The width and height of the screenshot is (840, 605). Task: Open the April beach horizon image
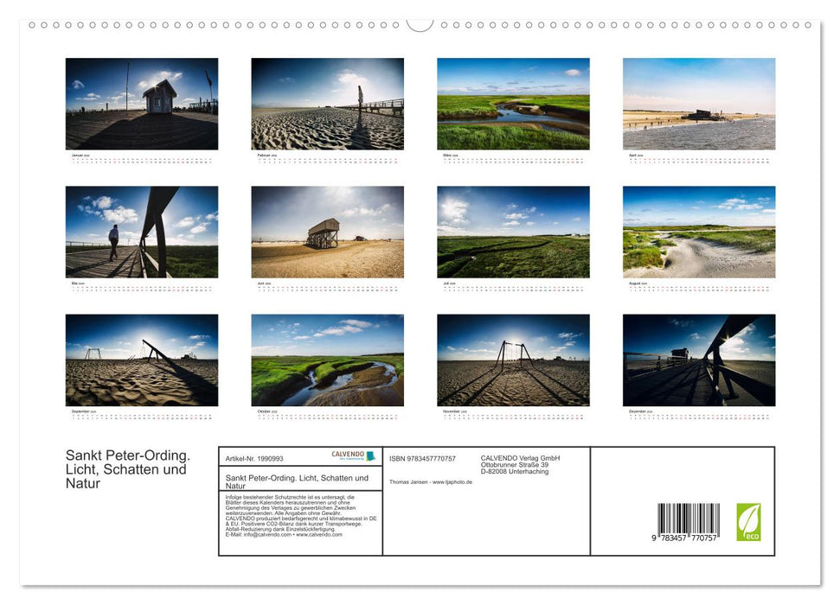click(700, 104)
